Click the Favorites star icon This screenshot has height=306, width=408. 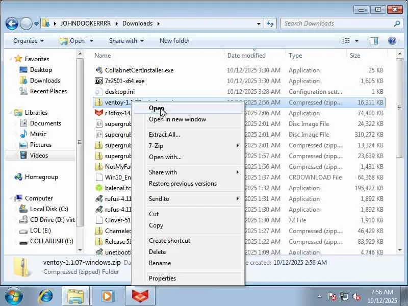[18, 59]
